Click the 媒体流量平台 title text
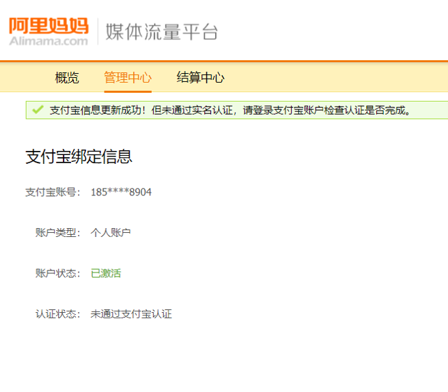This screenshot has width=448, height=392. 162,31
